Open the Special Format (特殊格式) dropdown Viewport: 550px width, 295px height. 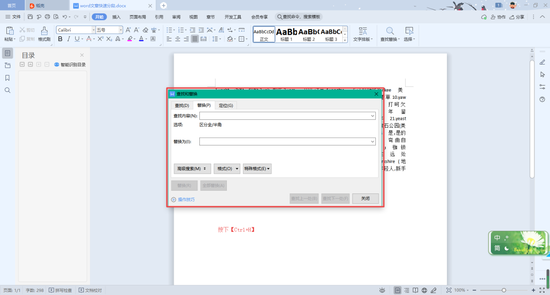pyautogui.click(x=257, y=169)
